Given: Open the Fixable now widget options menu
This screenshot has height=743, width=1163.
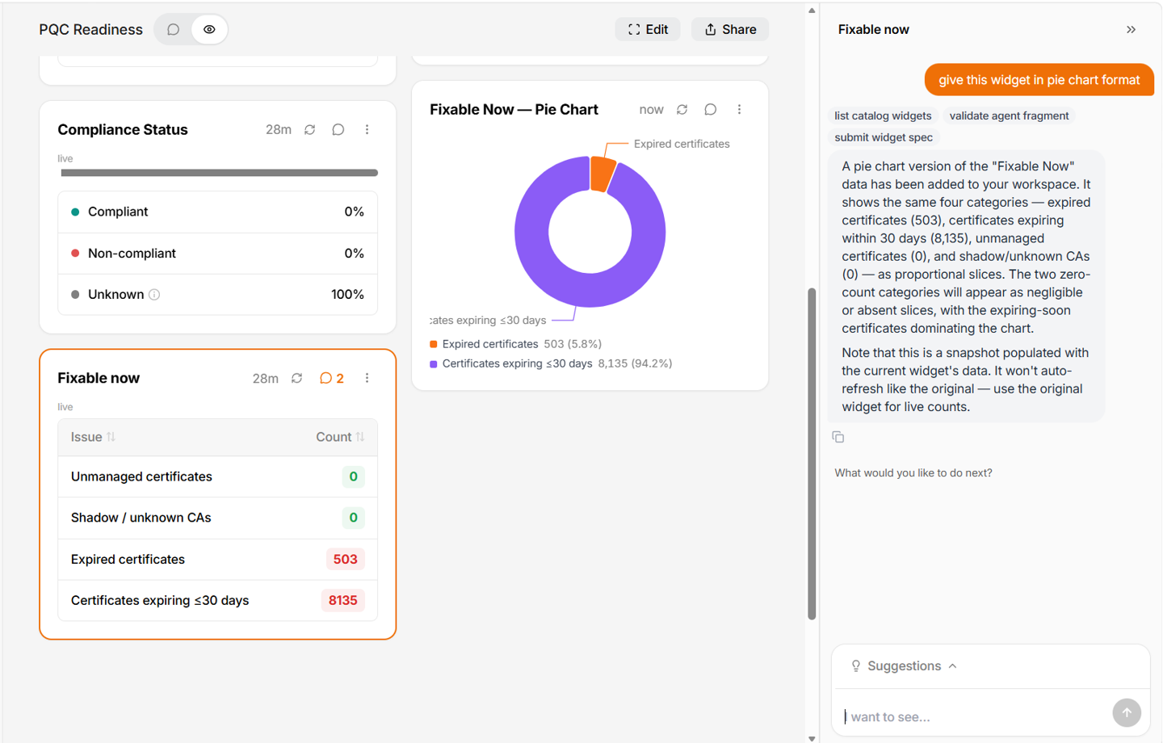Looking at the screenshot, I should pyautogui.click(x=367, y=378).
